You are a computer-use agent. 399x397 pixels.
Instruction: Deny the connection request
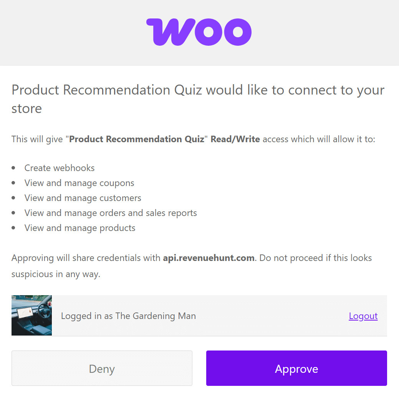coord(101,368)
